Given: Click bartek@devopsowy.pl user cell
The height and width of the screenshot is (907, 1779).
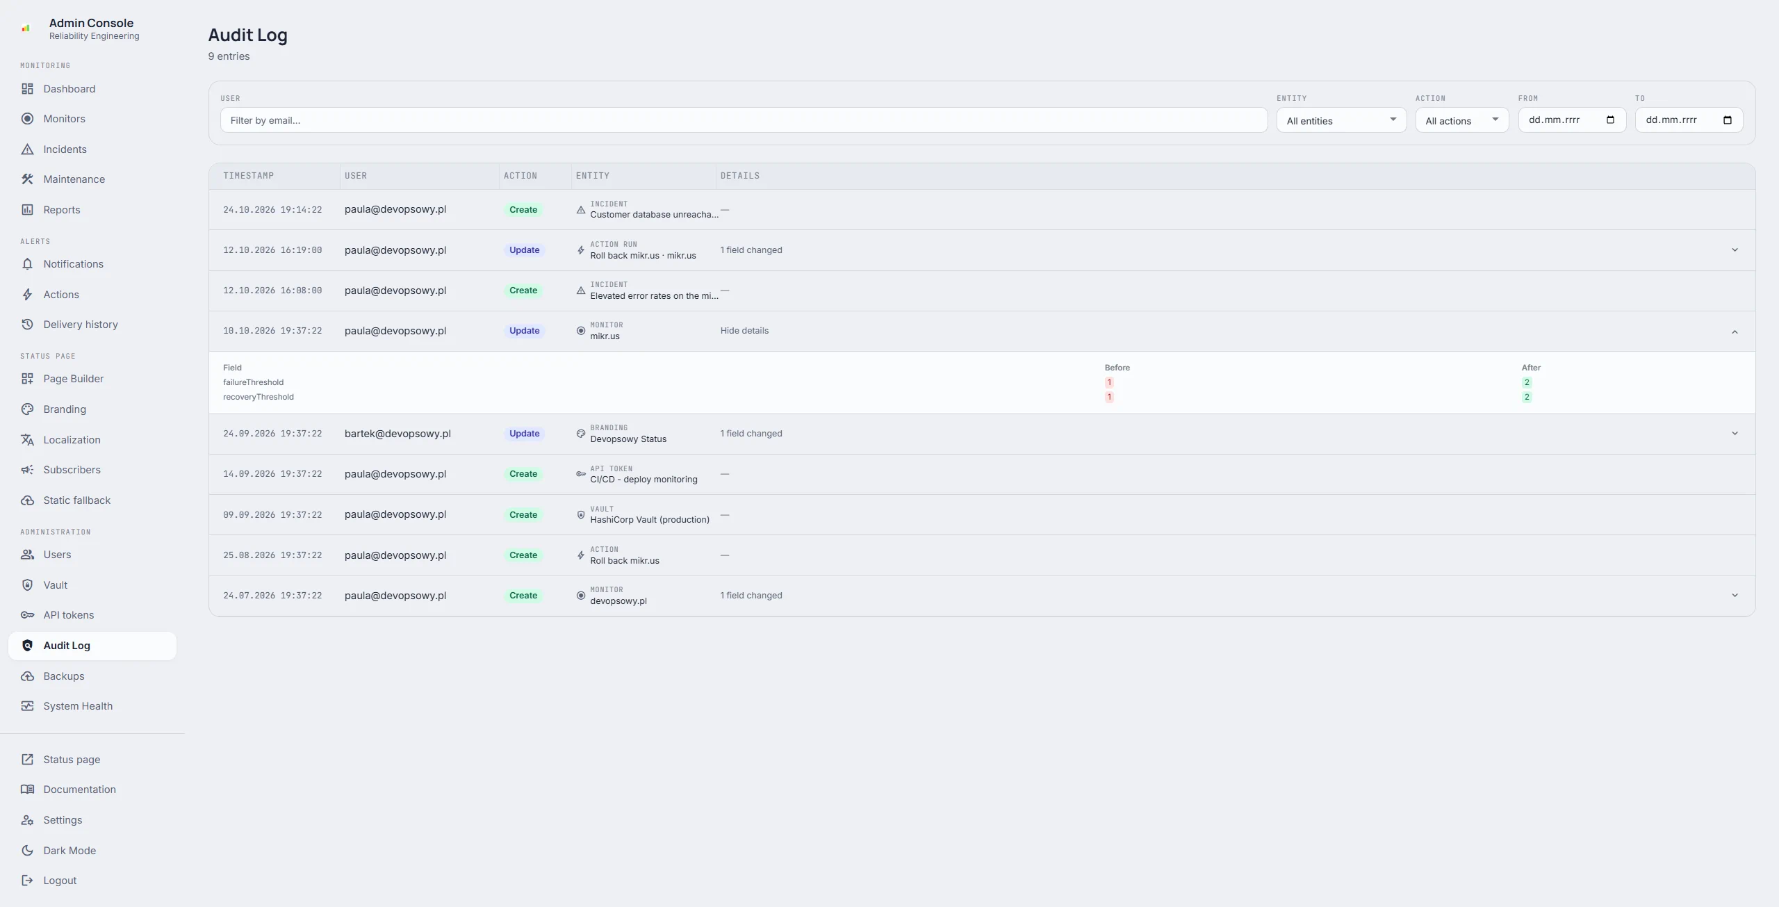Looking at the screenshot, I should click(x=397, y=434).
